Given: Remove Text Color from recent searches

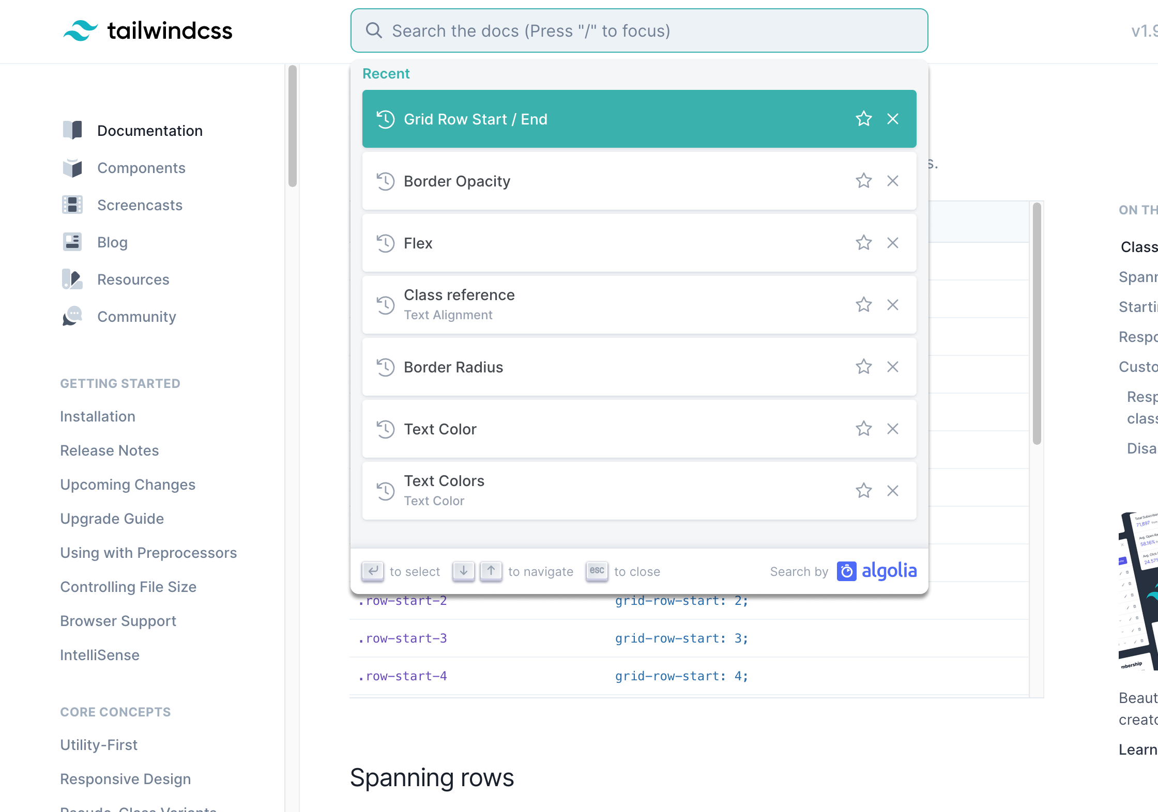Looking at the screenshot, I should point(893,429).
